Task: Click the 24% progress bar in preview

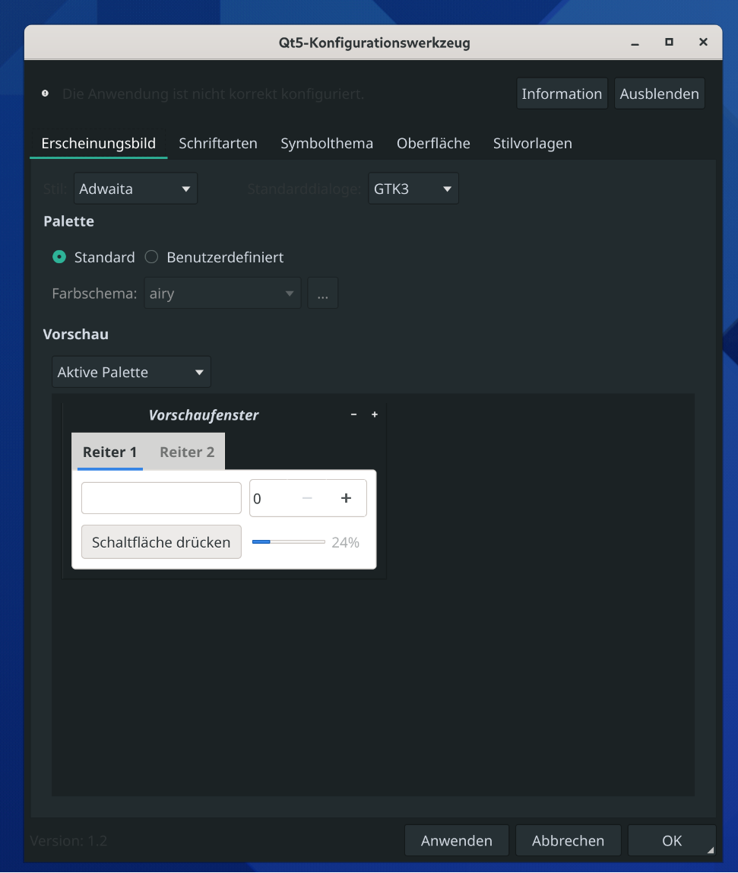Action: coord(289,541)
